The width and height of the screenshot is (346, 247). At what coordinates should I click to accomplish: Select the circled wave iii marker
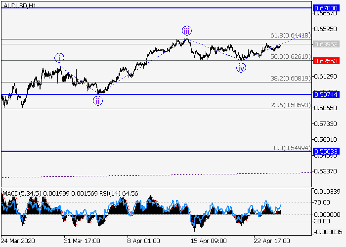pyautogui.click(x=186, y=30)
